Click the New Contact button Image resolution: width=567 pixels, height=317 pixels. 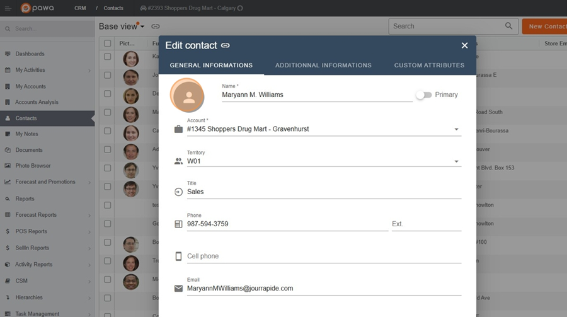(x=544, y=26)
